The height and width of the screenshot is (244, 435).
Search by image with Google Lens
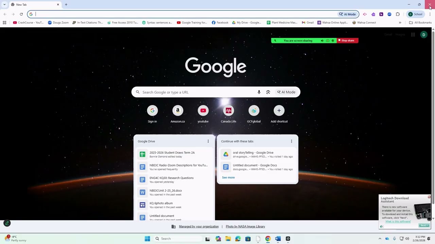pyautogui.click(x=268, y=92)
